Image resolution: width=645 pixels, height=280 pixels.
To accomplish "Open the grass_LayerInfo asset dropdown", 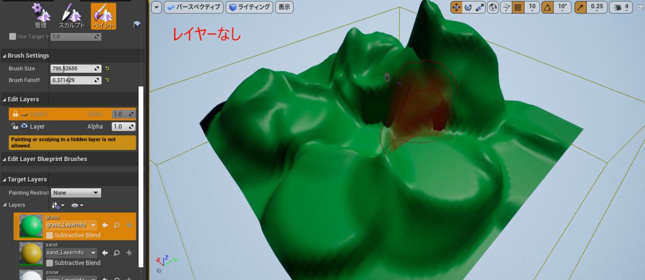I will coord(71,225).
